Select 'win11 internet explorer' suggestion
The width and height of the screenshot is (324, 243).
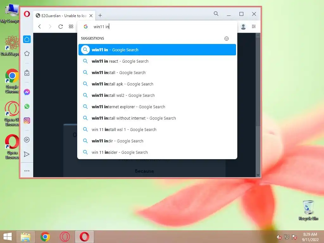[157, 107]
